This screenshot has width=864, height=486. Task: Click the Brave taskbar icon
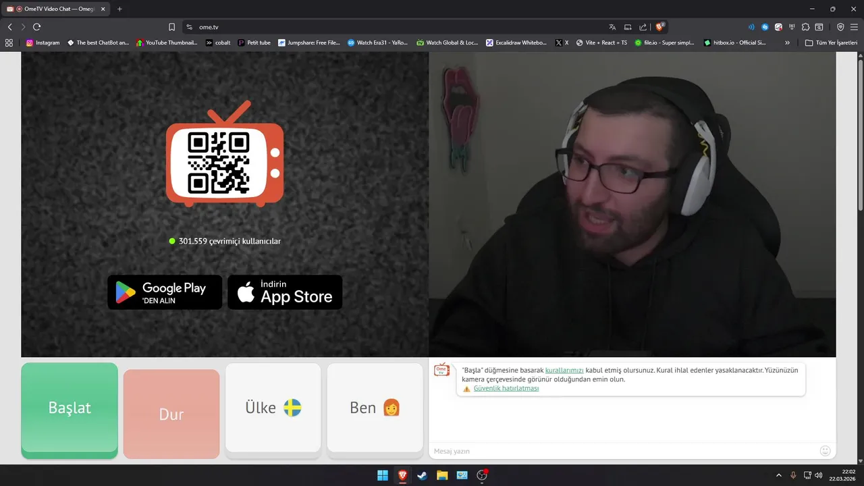[403, 475]
